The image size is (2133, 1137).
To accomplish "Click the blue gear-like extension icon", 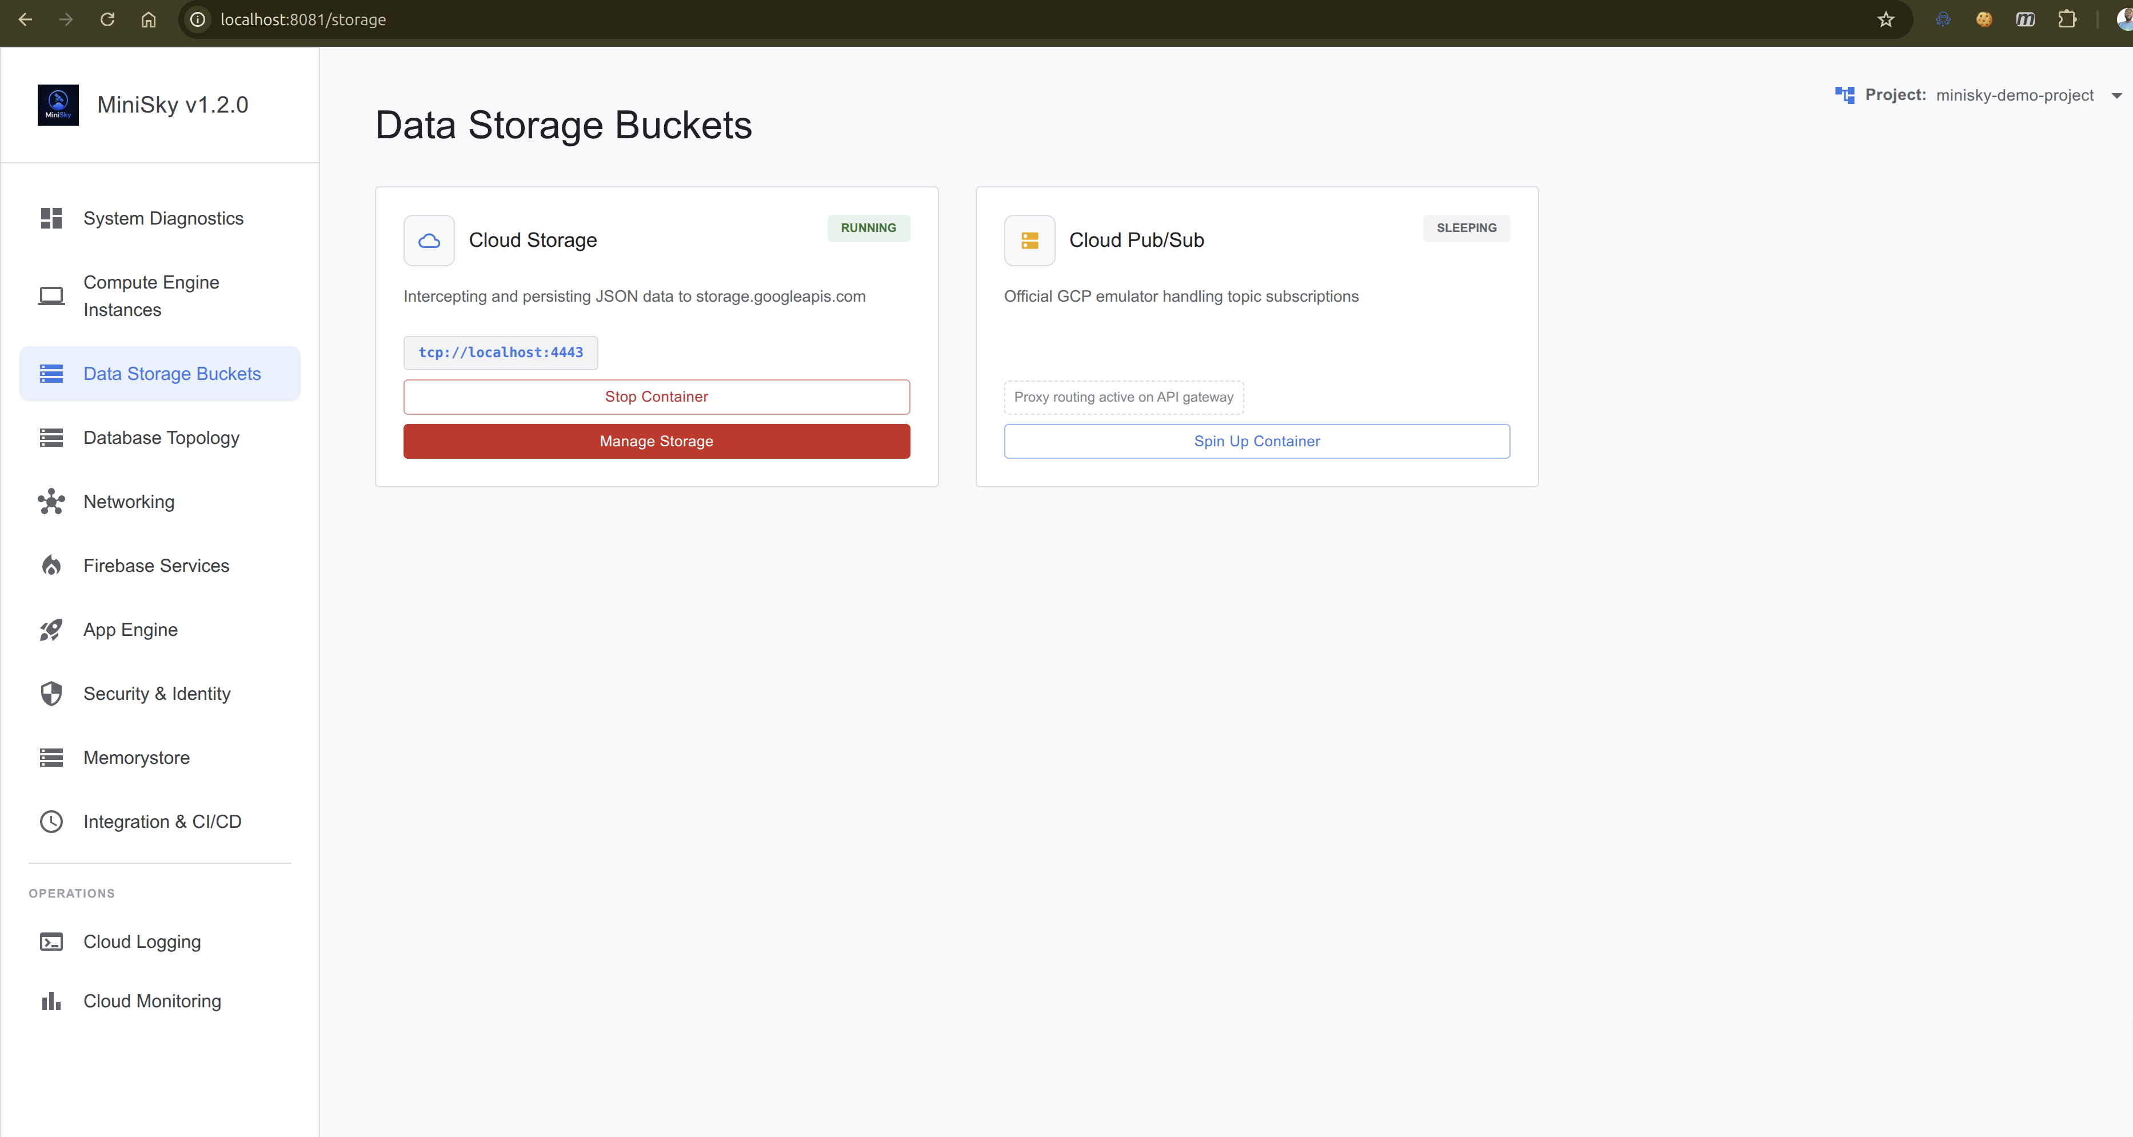I will [1943, 19].
